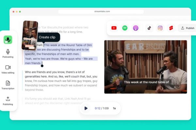
Task: Select the Apple Podcasts icon
Action: point(136,28)
